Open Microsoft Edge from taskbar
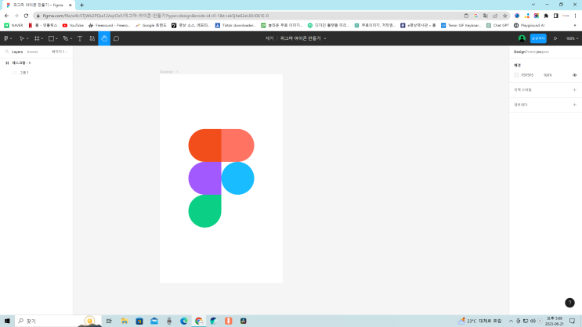 184,321
